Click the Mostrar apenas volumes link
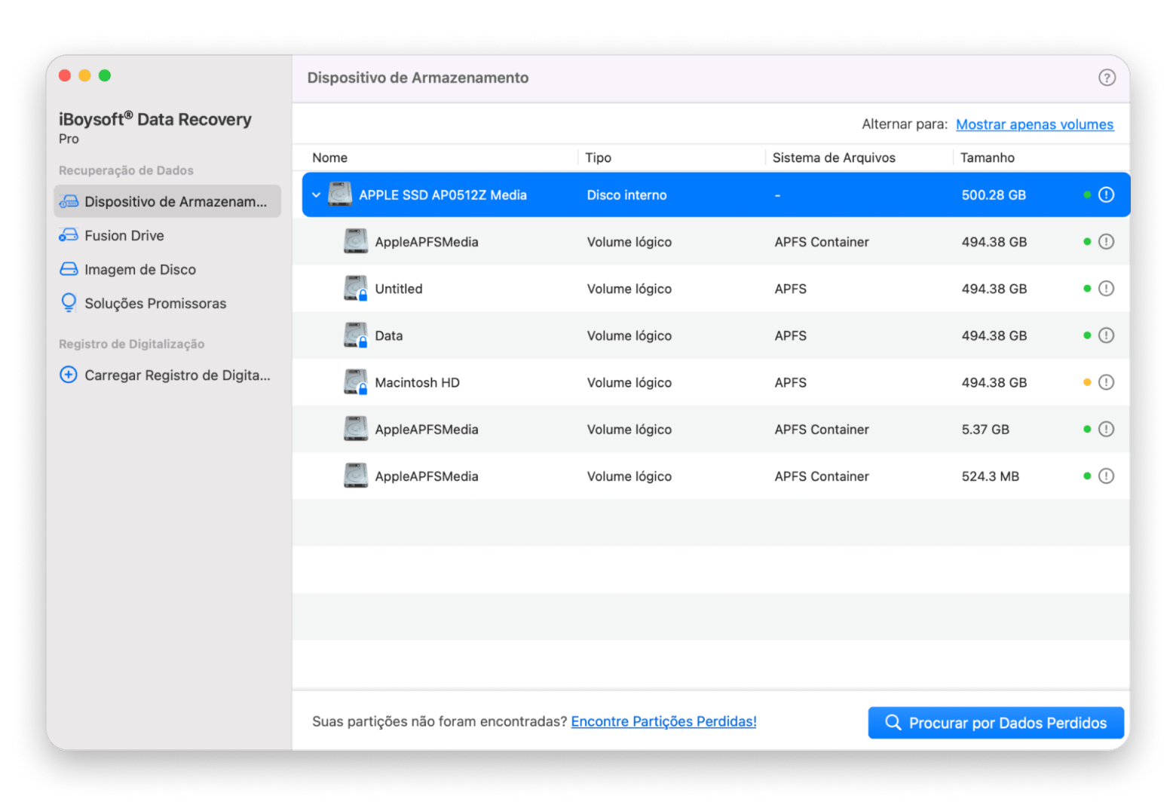 (x=1034, y=124)
